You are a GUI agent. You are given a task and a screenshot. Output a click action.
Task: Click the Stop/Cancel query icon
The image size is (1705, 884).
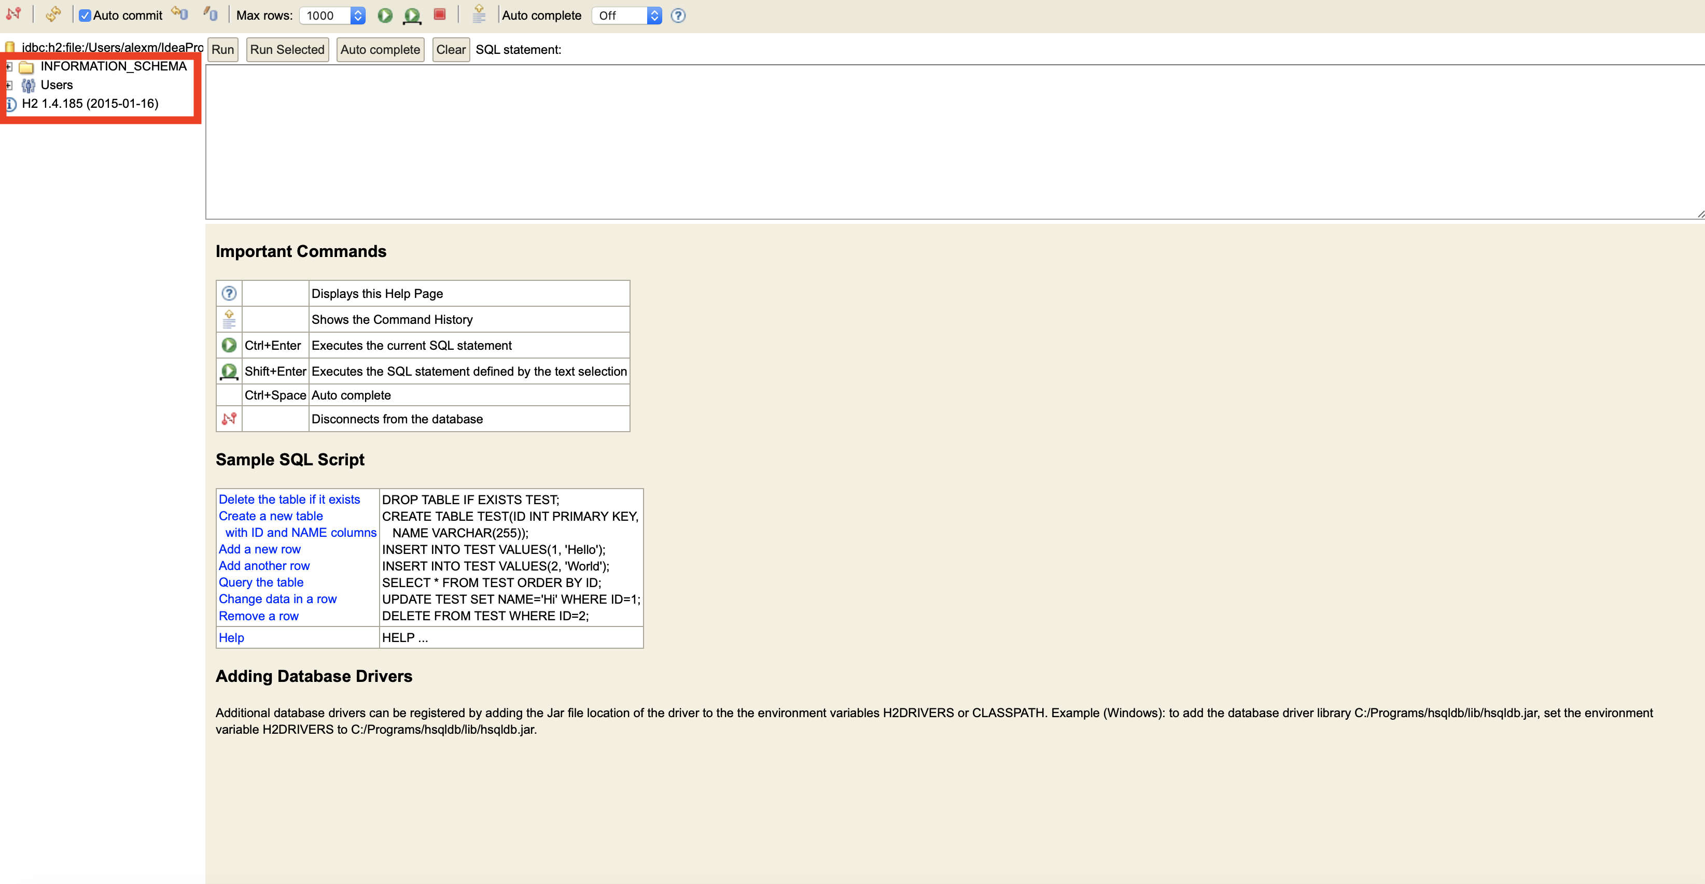pos(440,15)
